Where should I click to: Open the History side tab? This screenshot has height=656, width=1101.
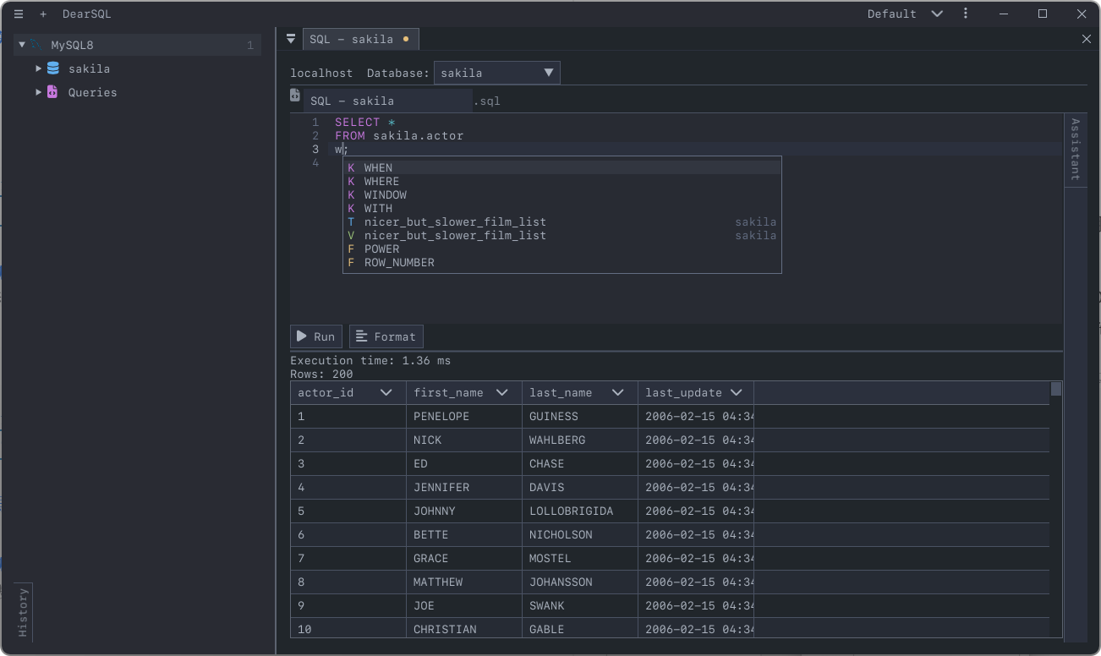23,612
